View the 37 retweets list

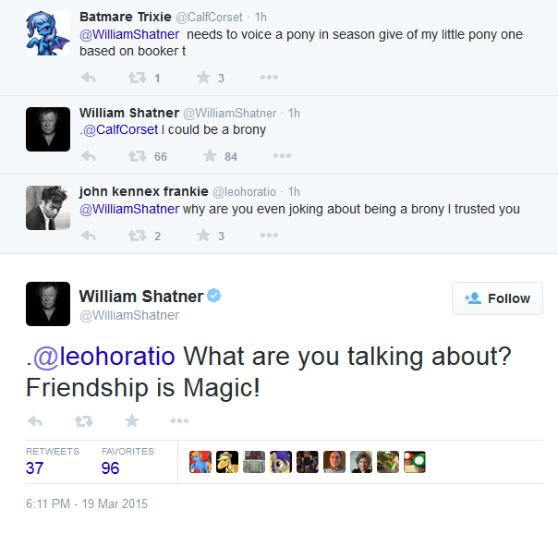coord(35,468)
